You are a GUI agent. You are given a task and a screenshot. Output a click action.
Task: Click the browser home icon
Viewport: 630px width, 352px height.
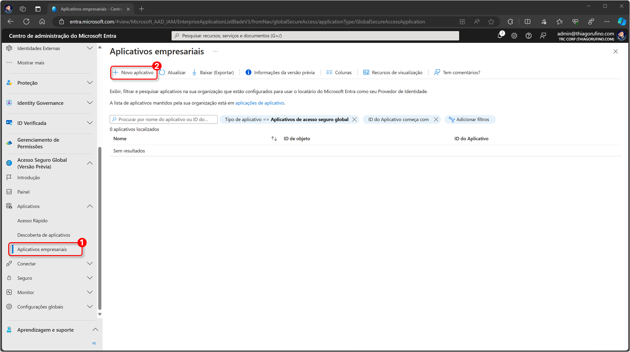[x=42, y=21]
